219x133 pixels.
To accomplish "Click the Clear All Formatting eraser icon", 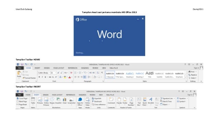I will click(71, 73).
